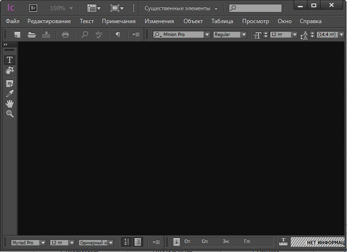
Task: Select the Zoom magnifier tool
Action: (x=10, y=114)
